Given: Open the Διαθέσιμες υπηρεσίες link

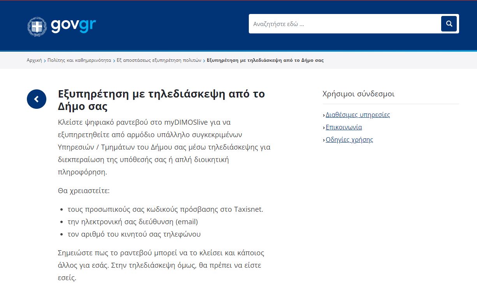Looking at the screenshot, I should coord(357,115).
